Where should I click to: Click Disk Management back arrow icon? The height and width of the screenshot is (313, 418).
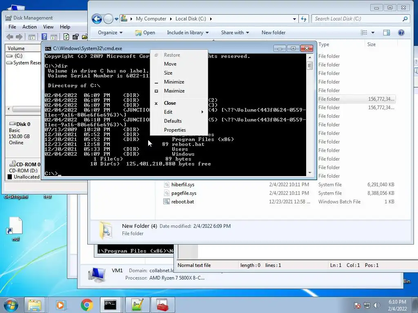pos(10,37)
